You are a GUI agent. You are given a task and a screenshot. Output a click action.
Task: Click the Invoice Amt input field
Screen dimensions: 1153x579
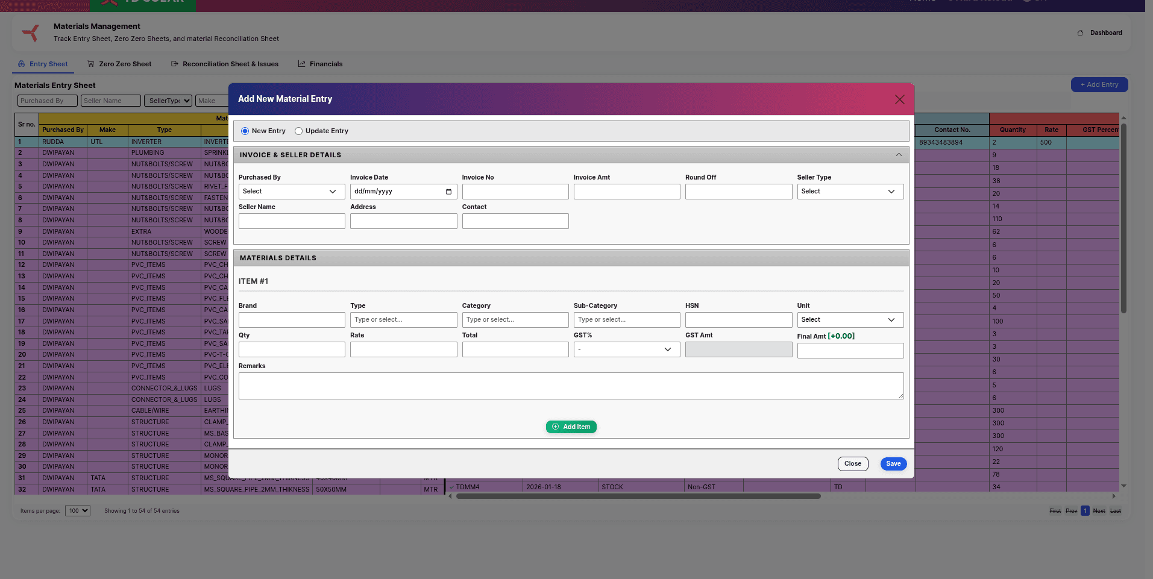click(x=627, y=192)
